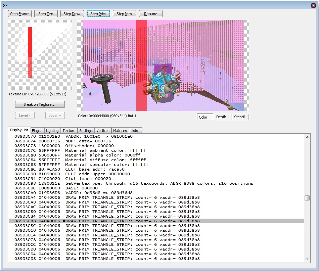Switch framebuffer view to Color
This screenshot has width=319, height=271.
(x=204, y=117)
